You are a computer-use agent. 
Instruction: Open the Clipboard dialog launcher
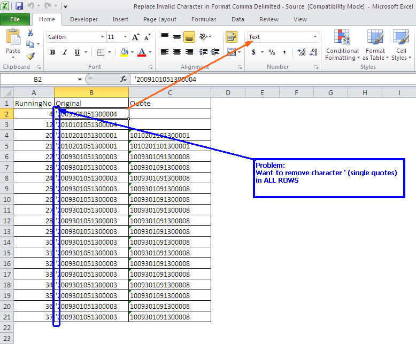coord(39,67)
